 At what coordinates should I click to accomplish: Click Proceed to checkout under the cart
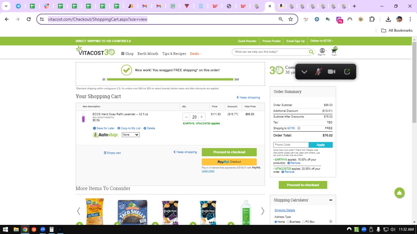pyautogui.click(x=229, y=152)
